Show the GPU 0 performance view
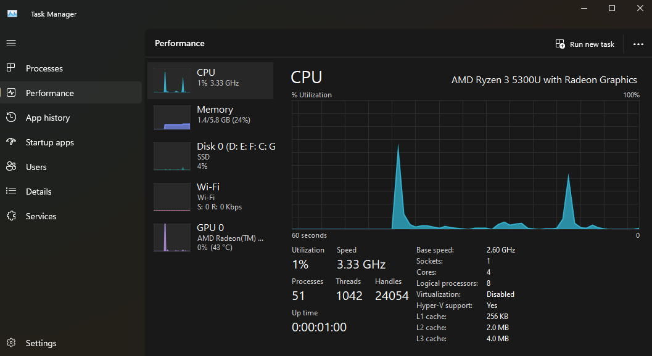The width and height of the screenshot is (652, 356). (x=210, y=237)
